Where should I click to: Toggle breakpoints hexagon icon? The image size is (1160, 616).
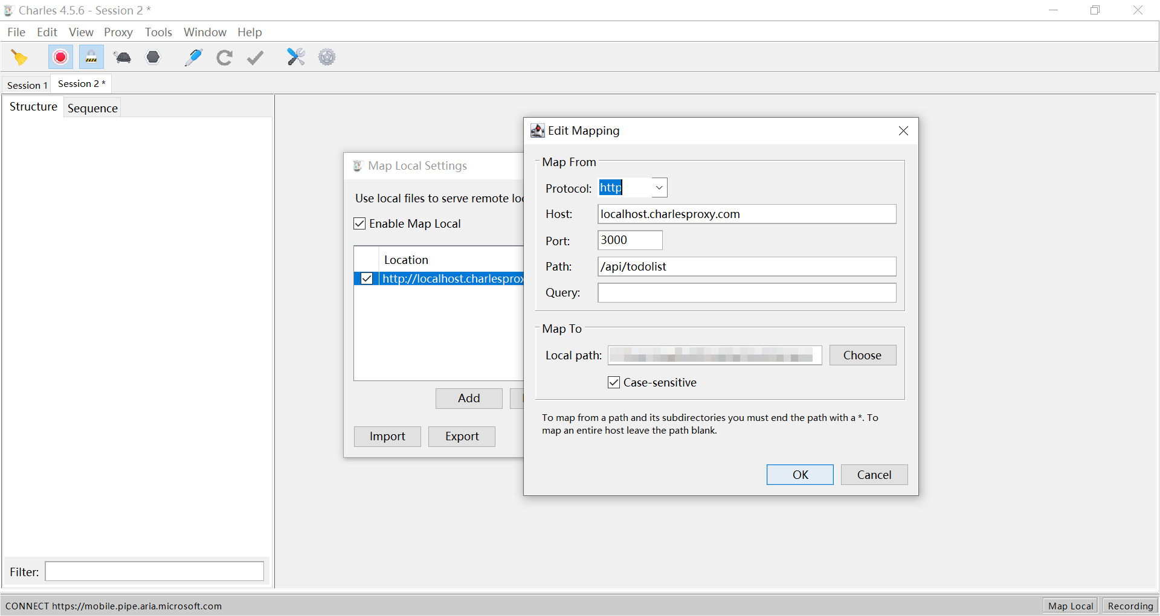coord(153,57)
